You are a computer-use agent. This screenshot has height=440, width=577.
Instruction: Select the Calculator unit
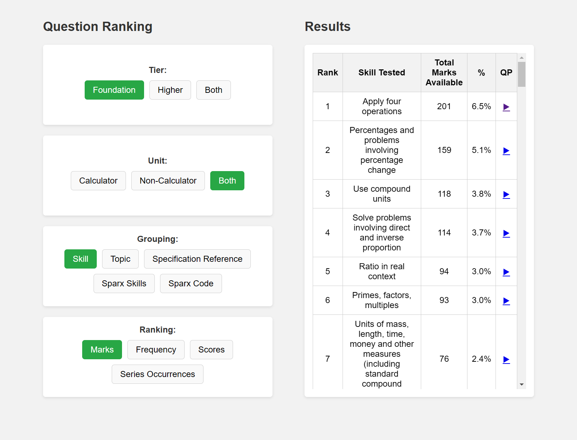[x=98, y=181]
